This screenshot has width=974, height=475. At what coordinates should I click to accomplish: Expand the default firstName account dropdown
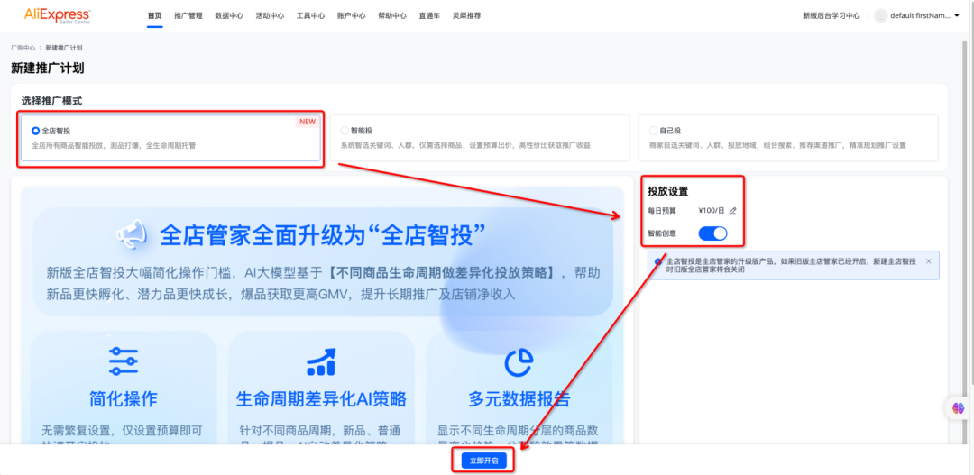[x=956, y=15]
